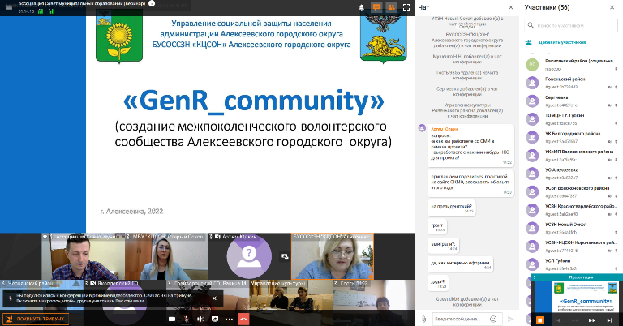Click avatar of Ракитянский район participant

click(x=532, y=65)
